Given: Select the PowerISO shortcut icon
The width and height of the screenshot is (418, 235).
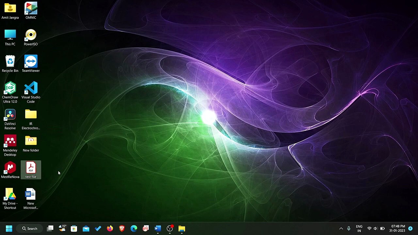Looking at the screenshot, I should [x=31, y=38].
